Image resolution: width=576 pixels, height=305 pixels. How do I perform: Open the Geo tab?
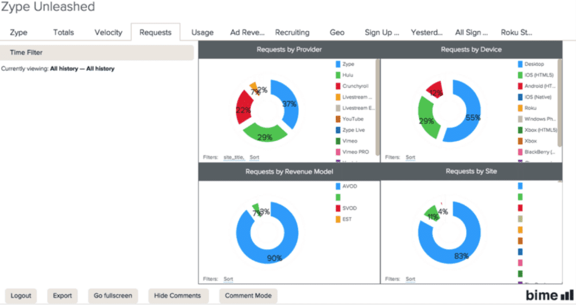[x=337, y=32]
